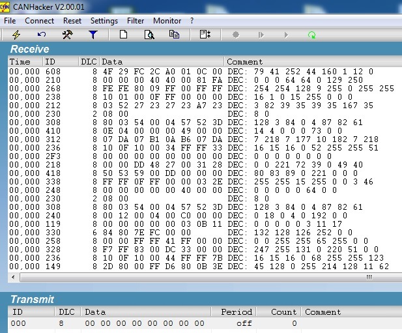402x333 pixels.
Task: Click the Transmit row Period value off
Action: (x=244, y=323)
